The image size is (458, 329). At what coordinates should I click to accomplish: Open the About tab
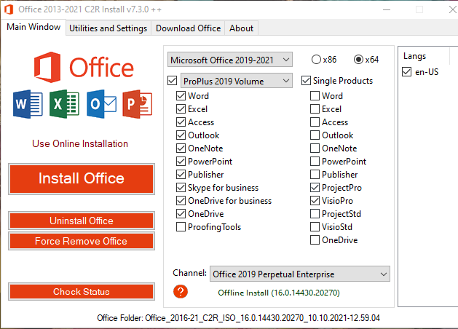click(241, 28)
